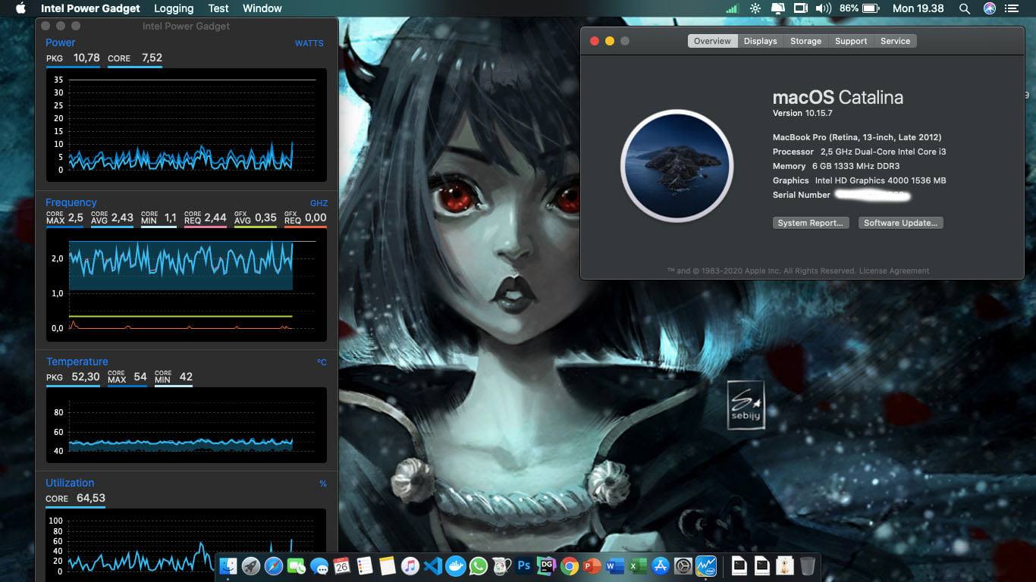Open Visual Studio Code from dock

[x=433, y=566]
